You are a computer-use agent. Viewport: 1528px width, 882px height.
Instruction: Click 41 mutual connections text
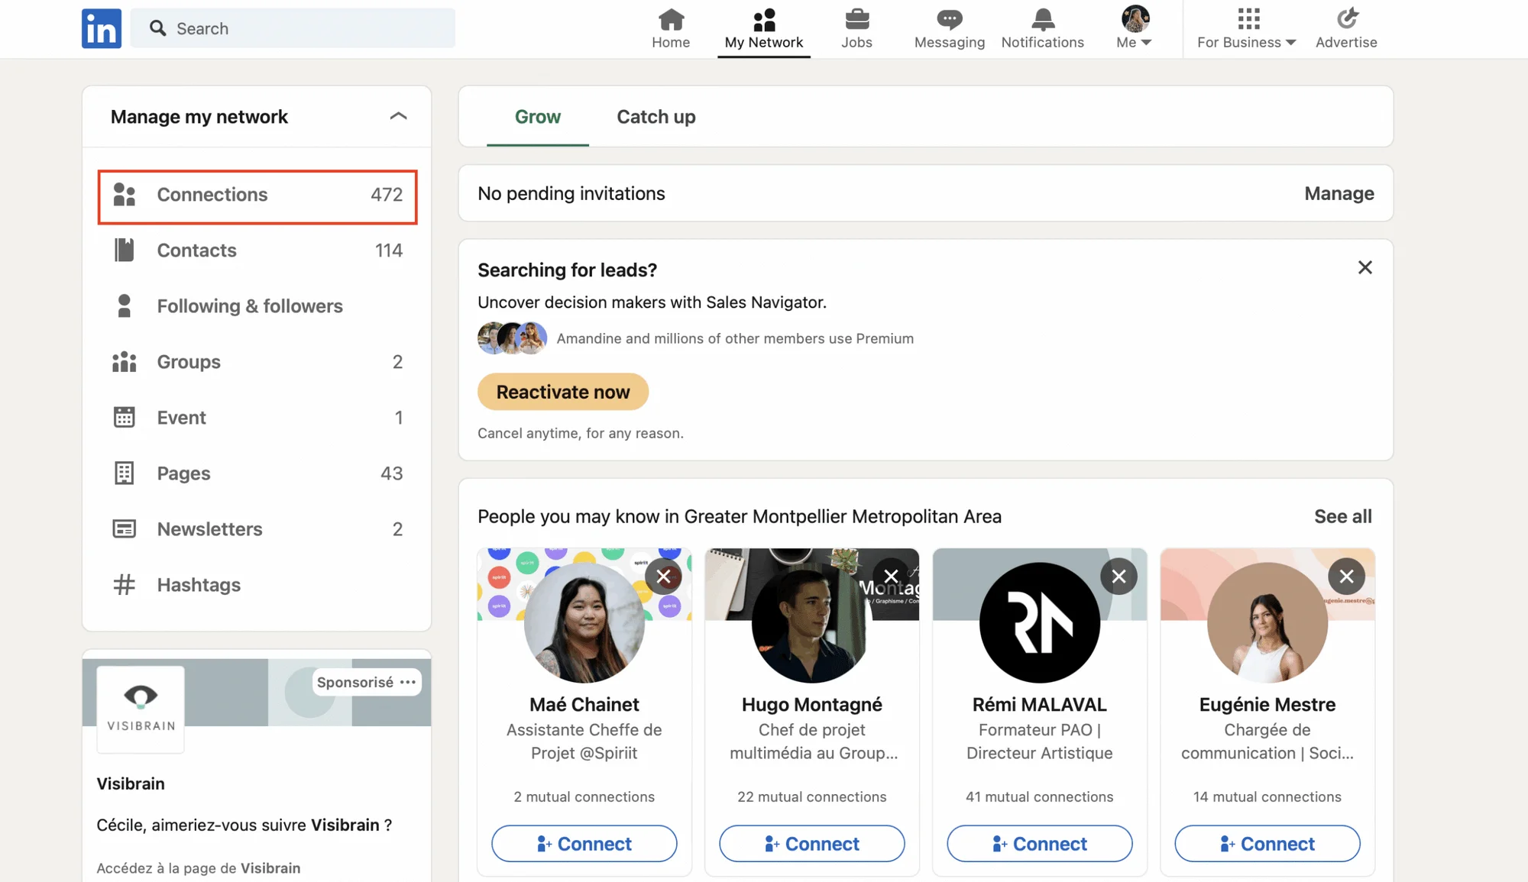1040,797
